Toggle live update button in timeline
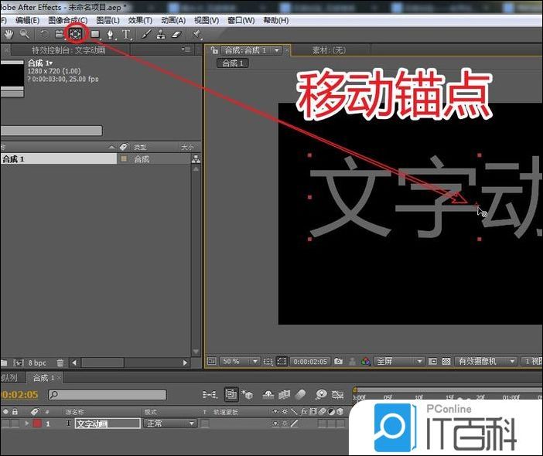The height and width of the screenshot is (456, 543). 231,394
